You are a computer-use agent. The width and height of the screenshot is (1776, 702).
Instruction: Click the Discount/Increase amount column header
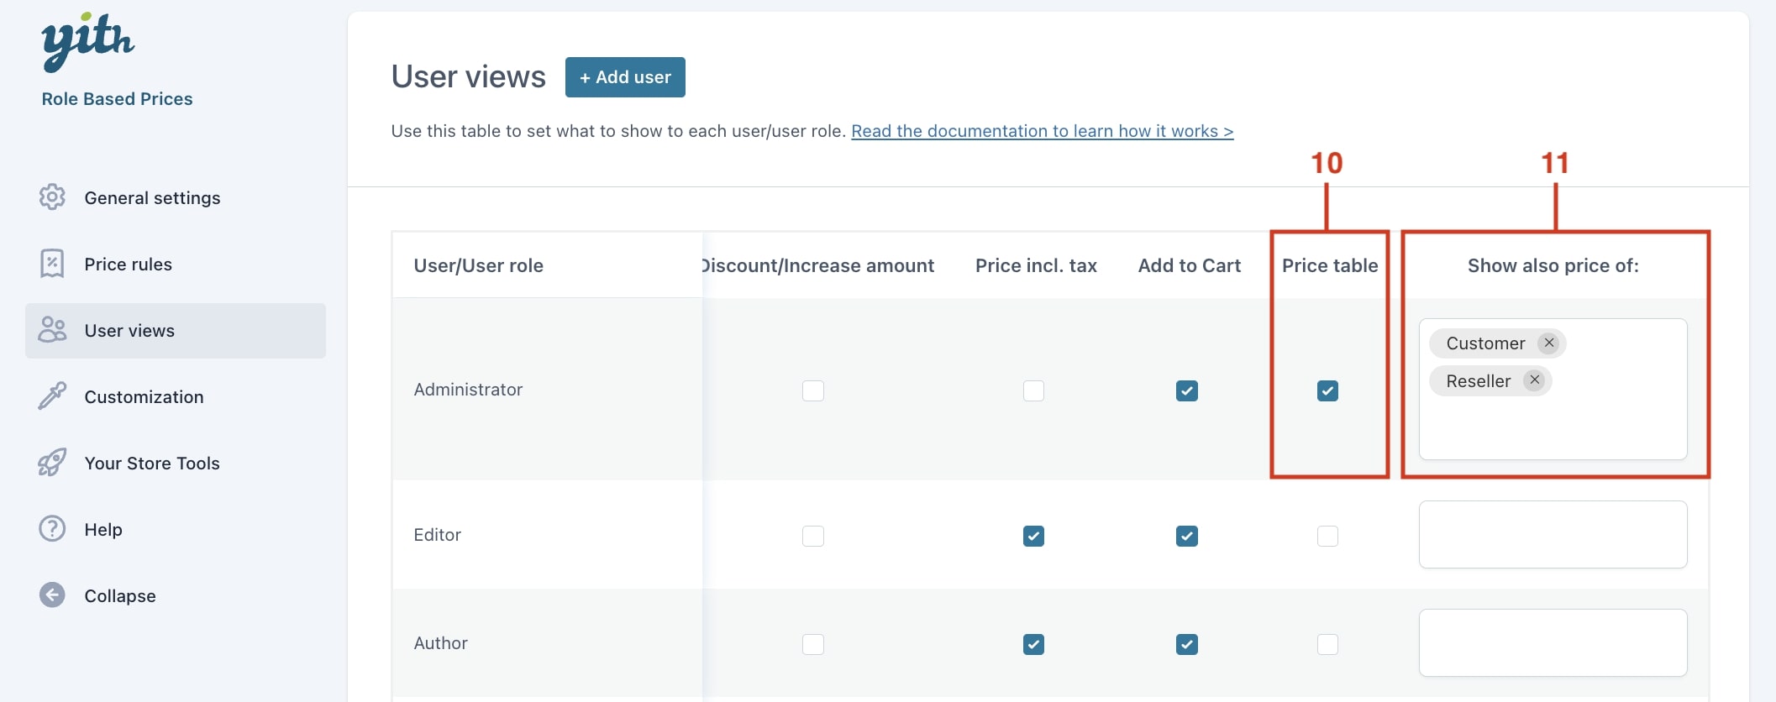[818, 265]
